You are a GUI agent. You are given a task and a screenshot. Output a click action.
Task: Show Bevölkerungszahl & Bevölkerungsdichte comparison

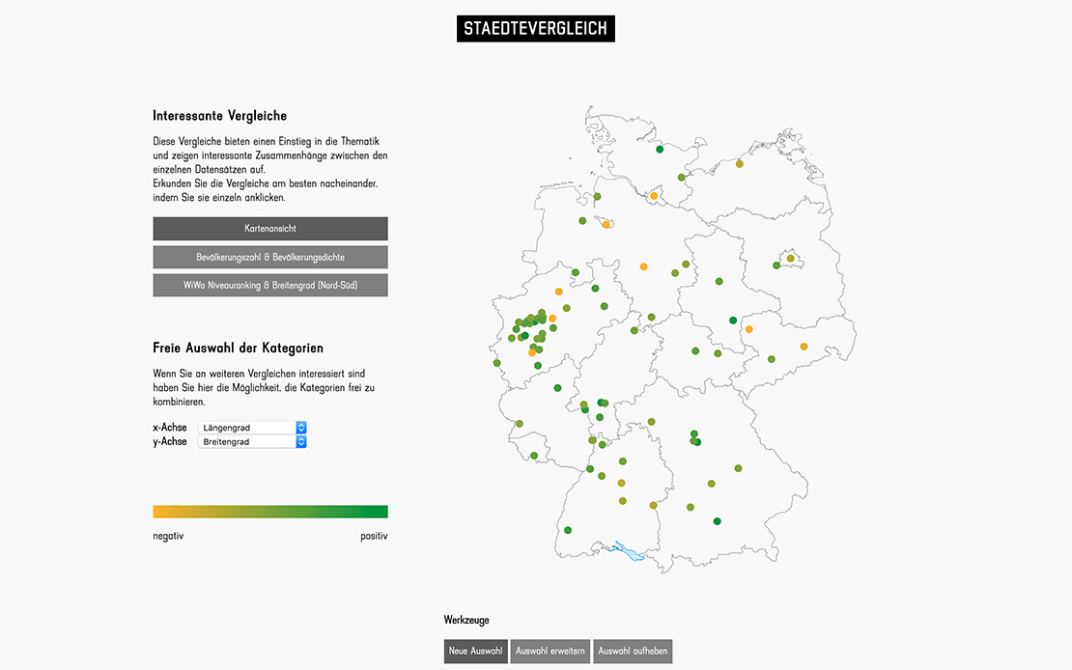270,258
